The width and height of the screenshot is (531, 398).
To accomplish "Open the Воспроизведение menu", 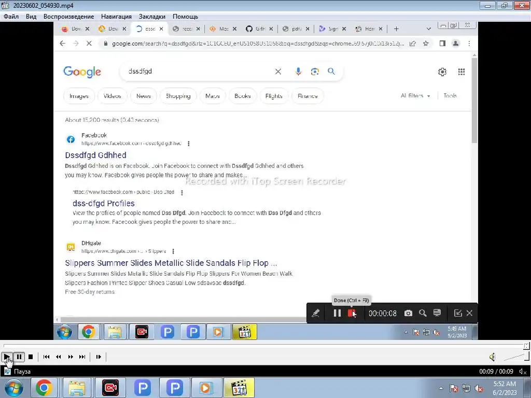I will tap(69, 16).
